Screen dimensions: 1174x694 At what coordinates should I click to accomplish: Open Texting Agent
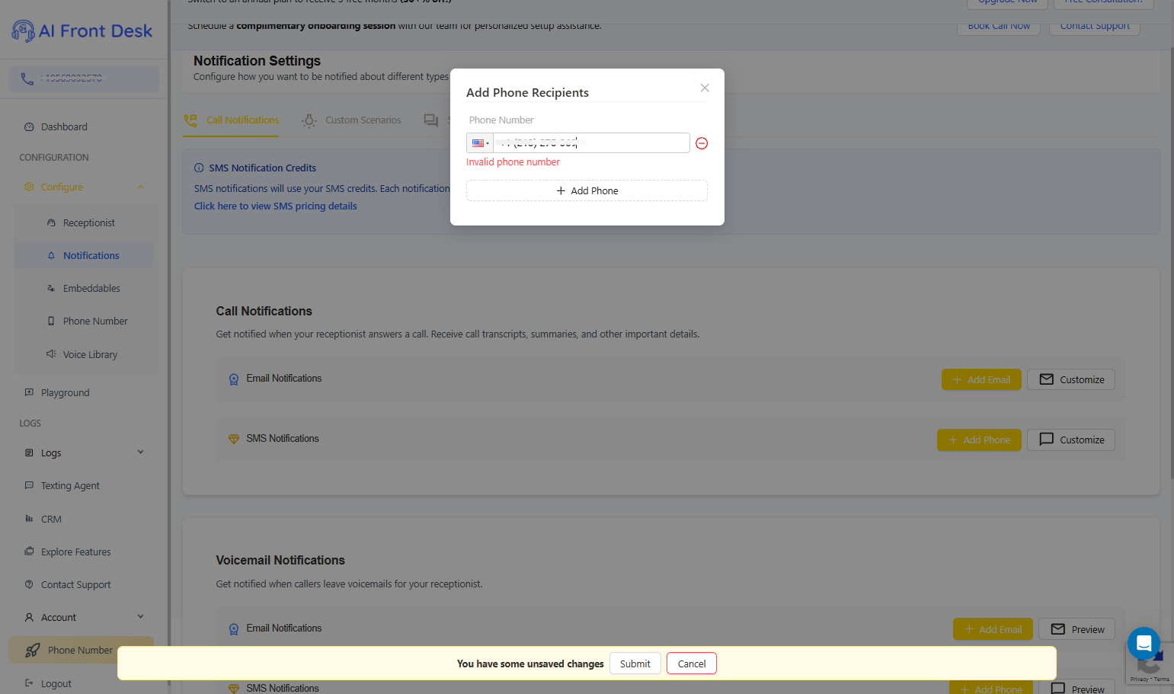[70, 486]
